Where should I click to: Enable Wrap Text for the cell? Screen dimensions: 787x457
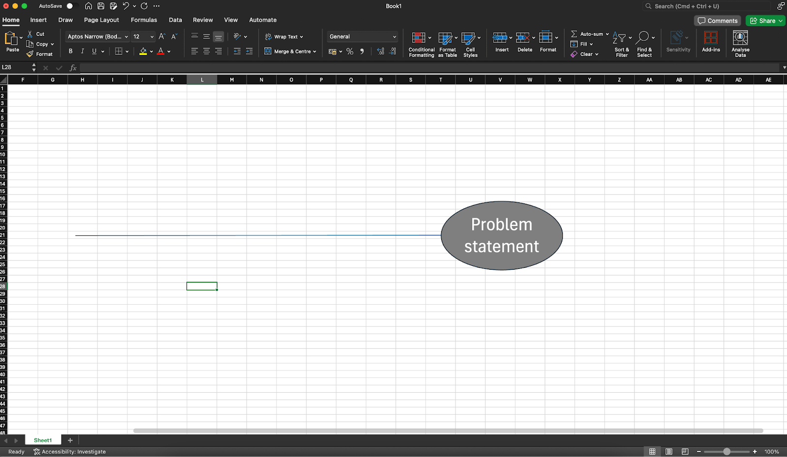(284, 36)
